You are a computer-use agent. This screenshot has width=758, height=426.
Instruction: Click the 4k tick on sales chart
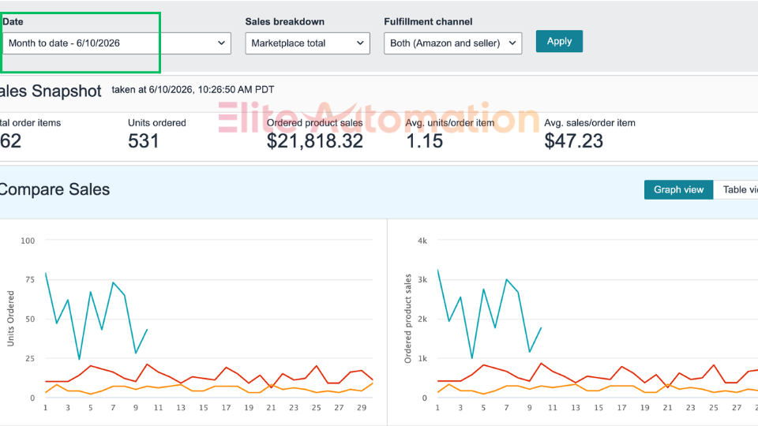(x=422, y=241)
